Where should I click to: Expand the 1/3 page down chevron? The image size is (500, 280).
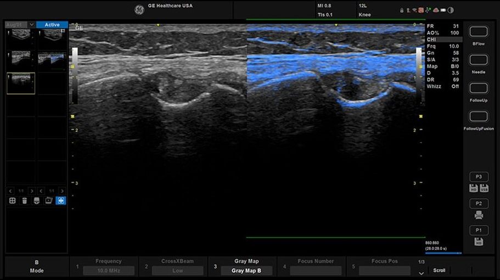(422, 271)
